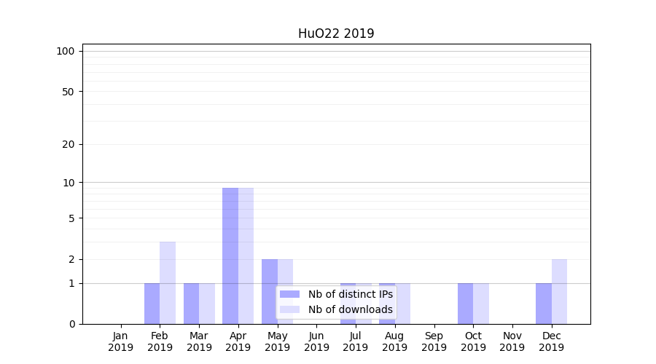Click the December 2019 distinct IPs bar
656x364 pixels.
point(544,304)
